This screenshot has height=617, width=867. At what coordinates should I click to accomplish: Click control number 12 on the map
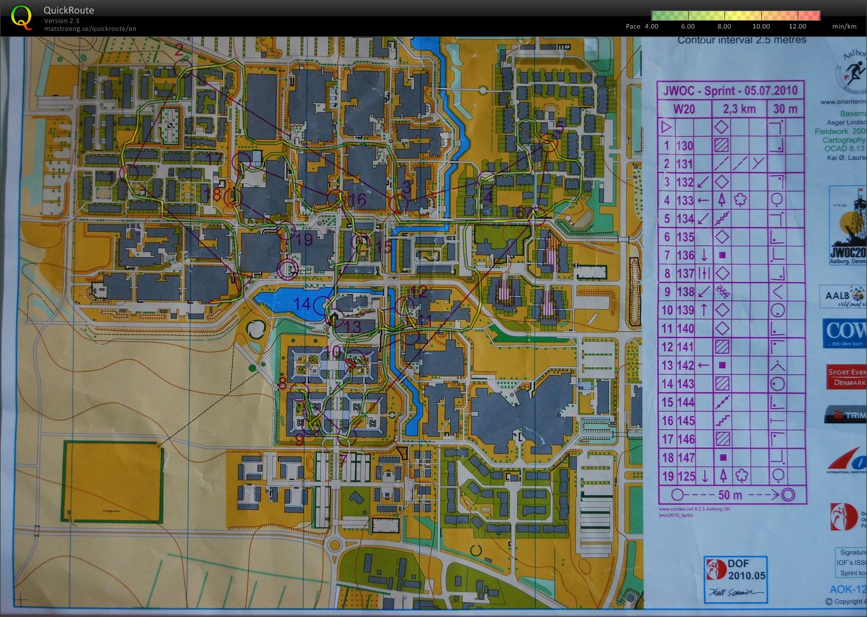pos(419,291)
